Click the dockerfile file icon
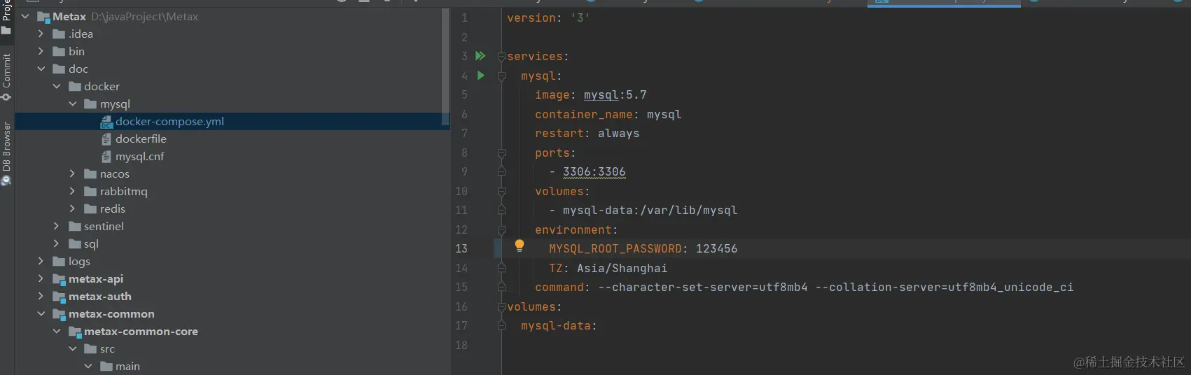The image size is (1191, 375). tap(106, 139)
